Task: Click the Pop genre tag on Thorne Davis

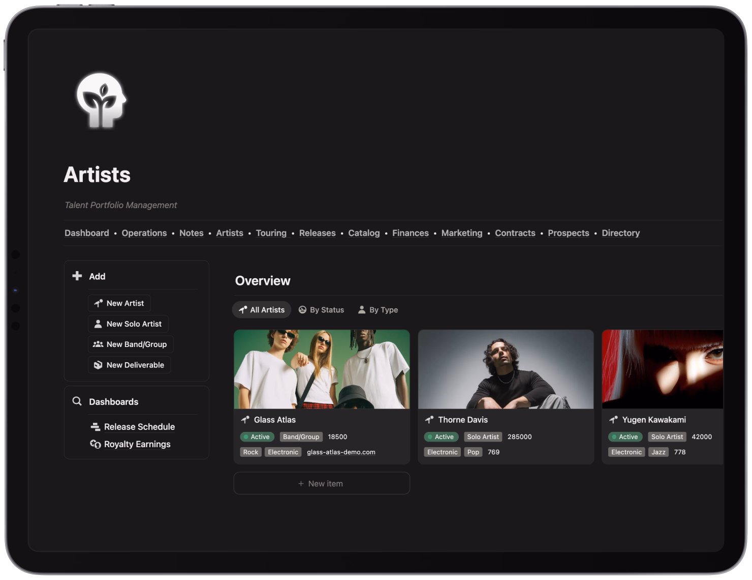Action: point(473,452)
